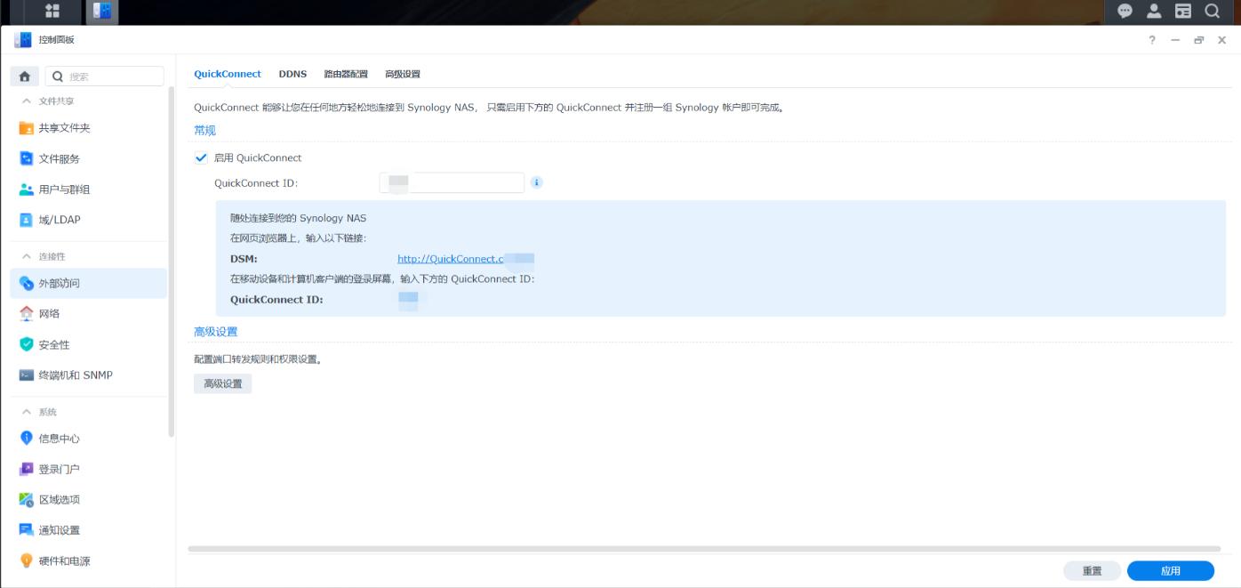This screenshot has height=588, width=1241.
Task: Select 网络 text in the sidebar
Action: (x=49, y=313)
